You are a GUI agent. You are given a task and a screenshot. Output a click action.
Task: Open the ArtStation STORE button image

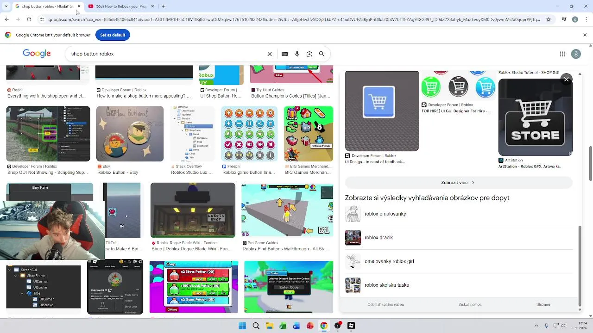[x=535, y=117]
